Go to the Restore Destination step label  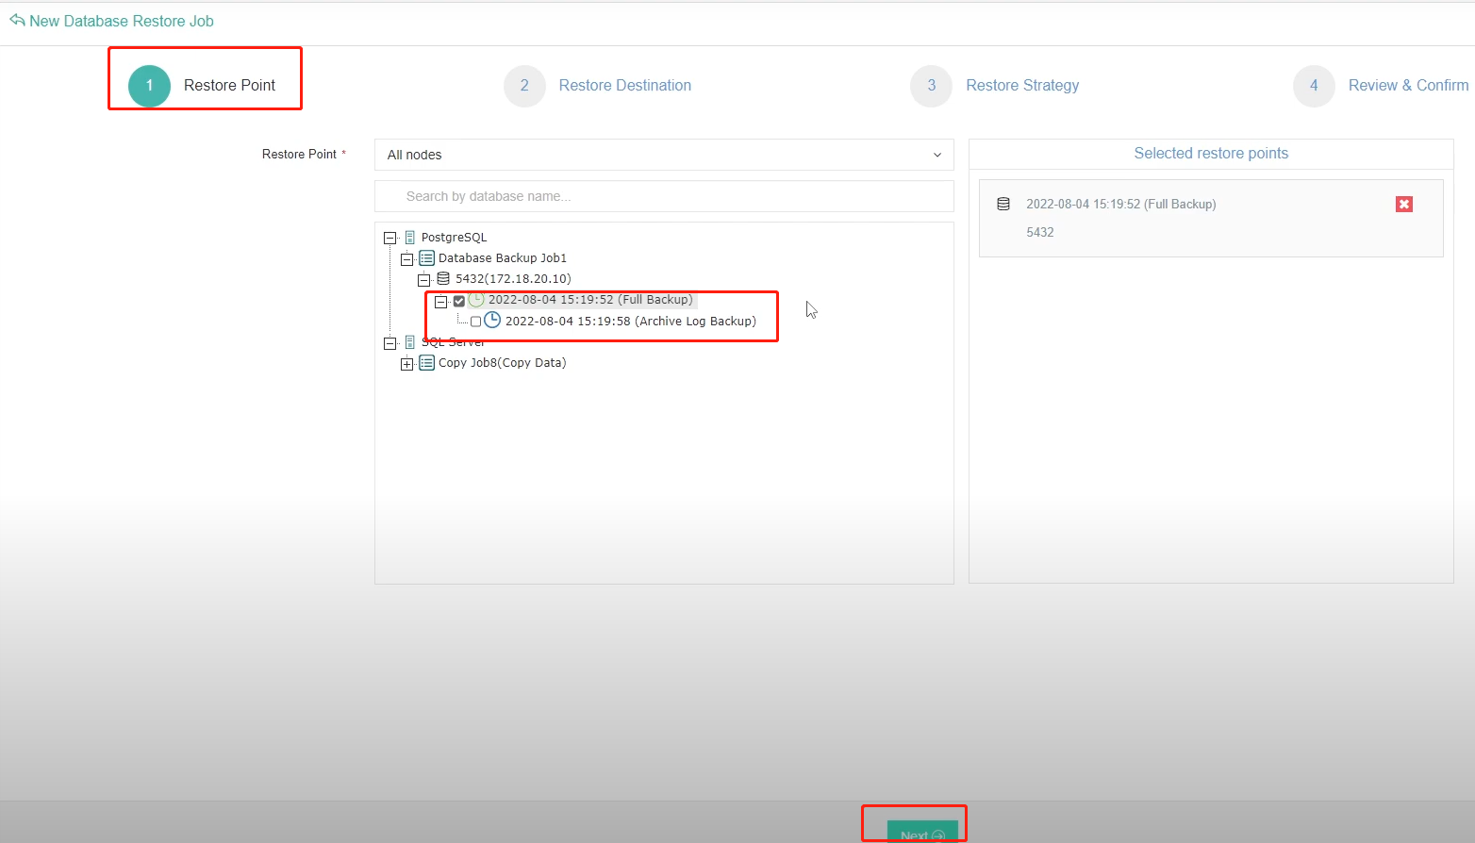click(x=624, y=86)
